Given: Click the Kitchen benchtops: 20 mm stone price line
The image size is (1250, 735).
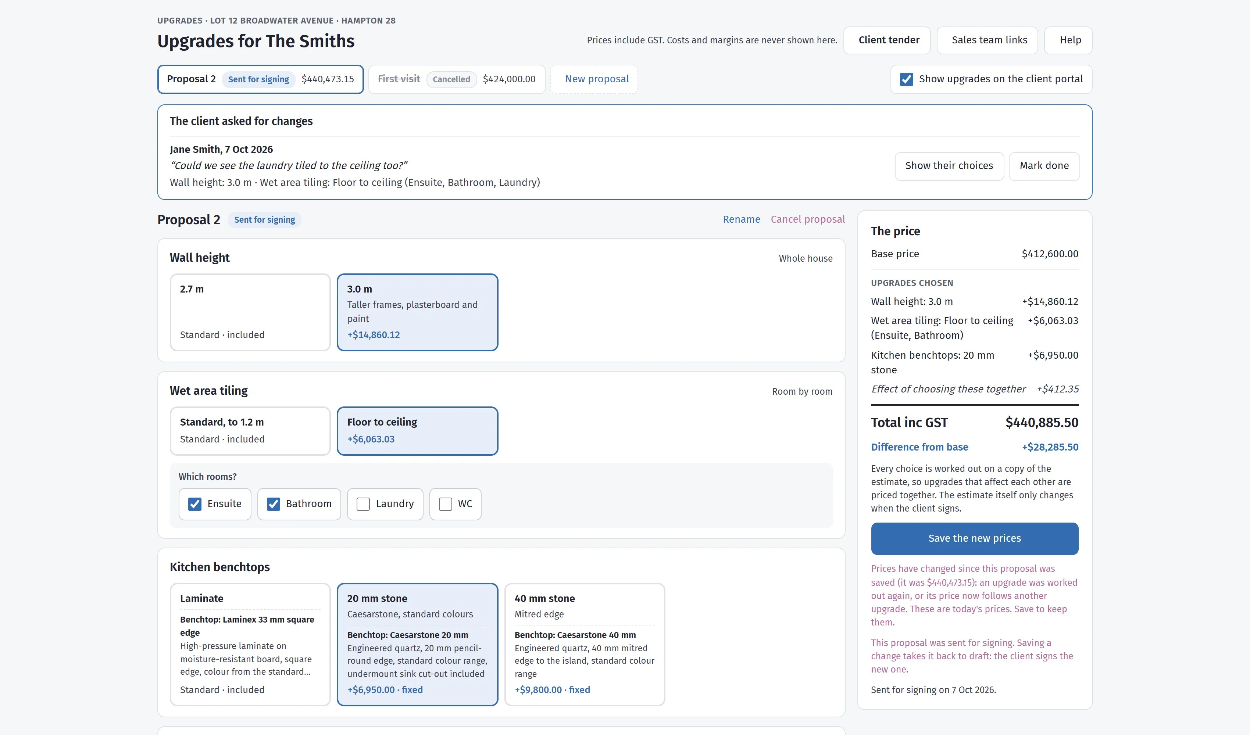Looking at the screenshot, I should (975, 363).
